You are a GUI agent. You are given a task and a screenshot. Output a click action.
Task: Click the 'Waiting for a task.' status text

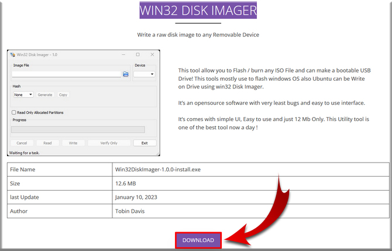(x=24, y=153)
